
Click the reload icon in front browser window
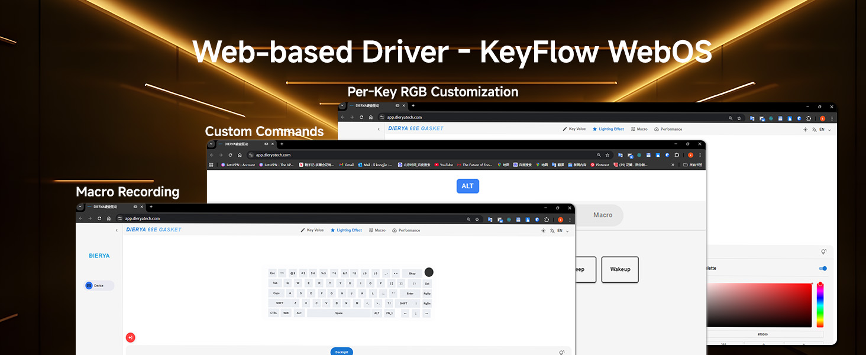pos(99,218)
